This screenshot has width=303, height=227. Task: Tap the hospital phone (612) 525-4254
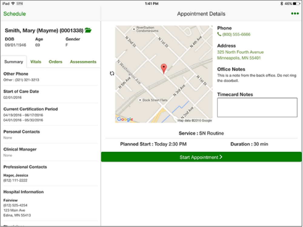[15, 205]
